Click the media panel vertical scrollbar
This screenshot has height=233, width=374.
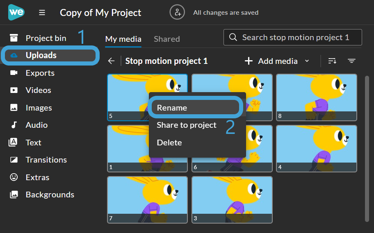point(367,149)
